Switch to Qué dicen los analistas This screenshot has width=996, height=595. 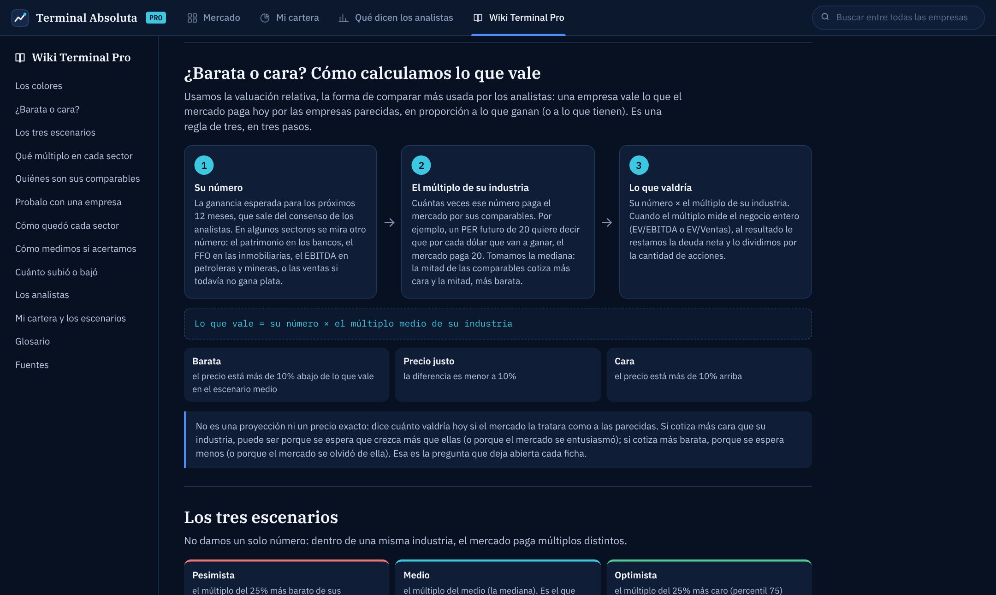[396, 18]
